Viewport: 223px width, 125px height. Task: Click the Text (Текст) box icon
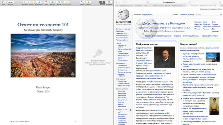click(x=46, y=2)
